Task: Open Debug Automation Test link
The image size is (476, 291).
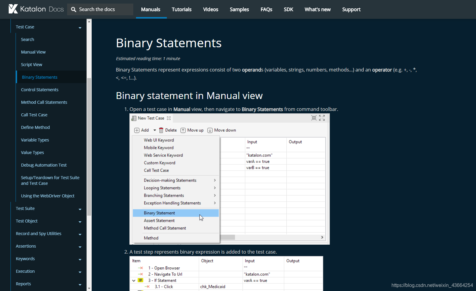Action: (44, 165)
